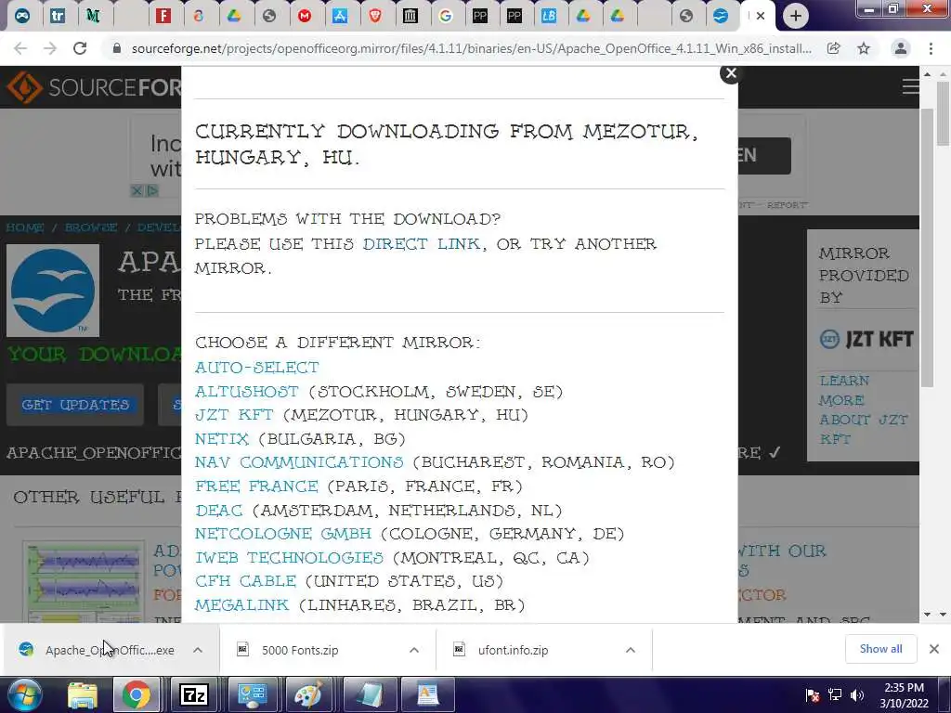Open LEARN MORE ABOUT JZT KFT link
The image size is (951, 713).
[864, 409]
